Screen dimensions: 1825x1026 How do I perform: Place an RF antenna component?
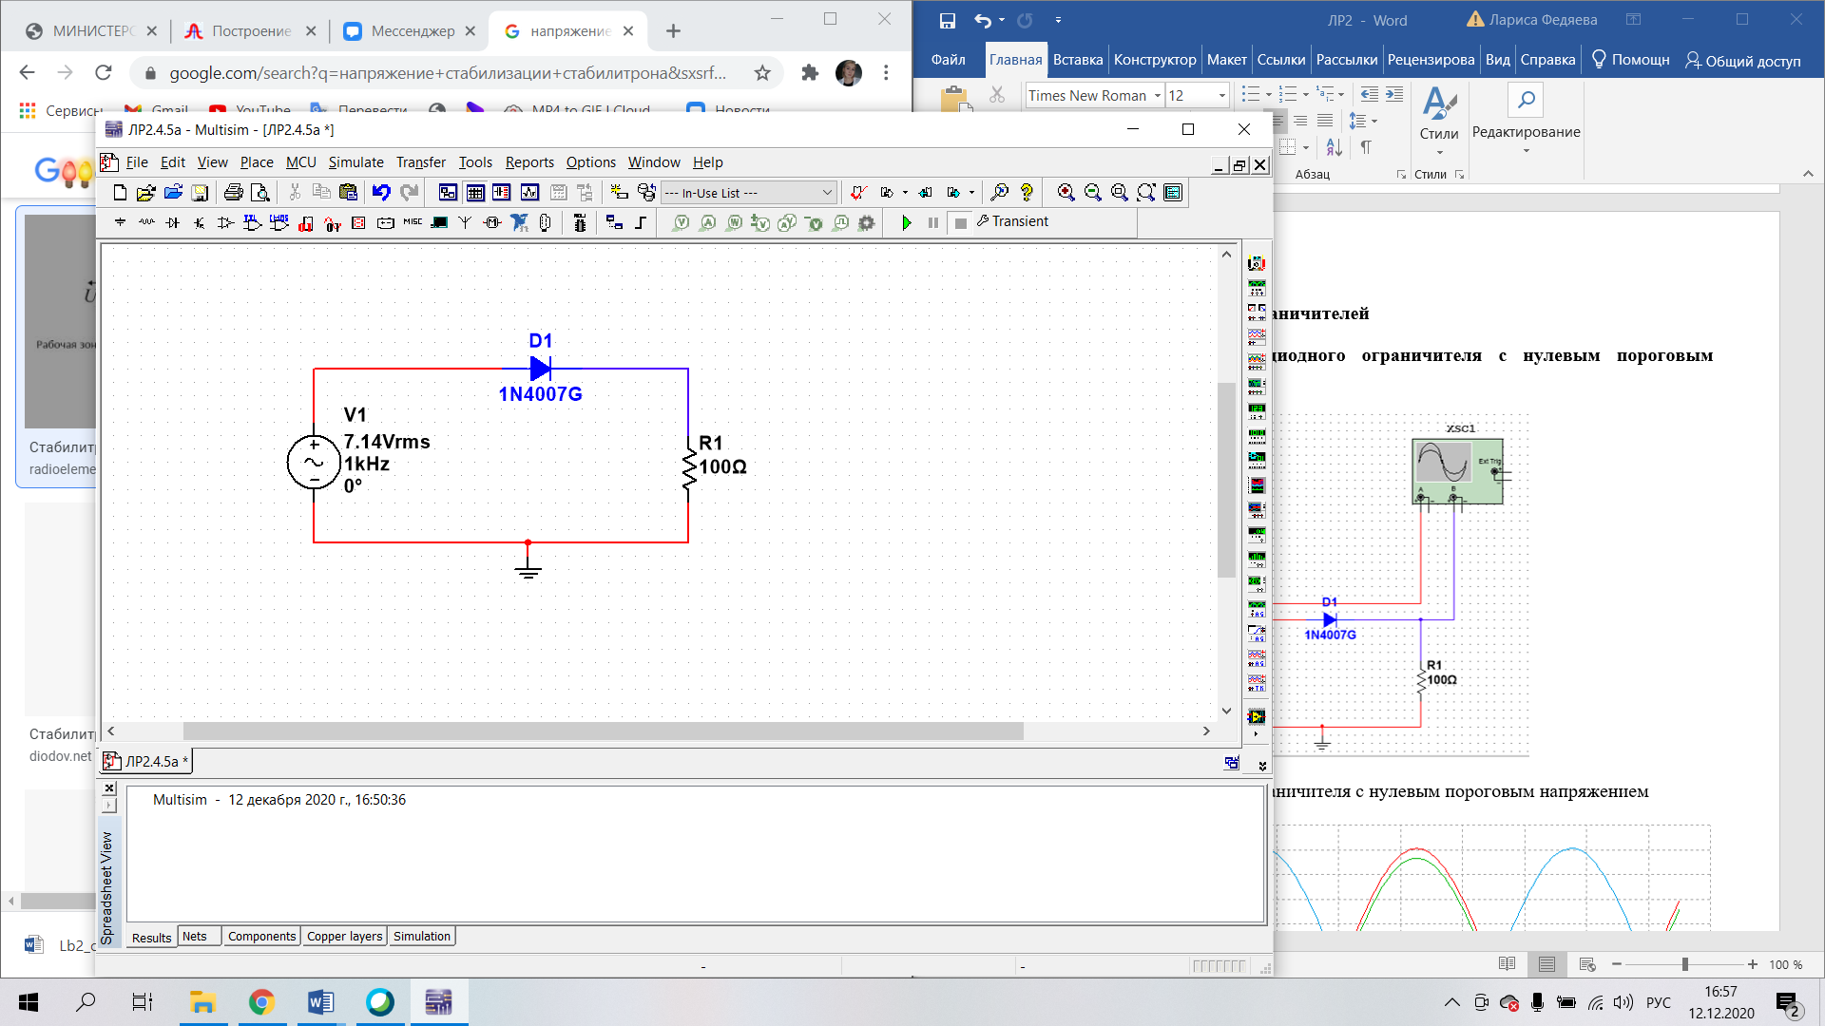pos(465,222)
